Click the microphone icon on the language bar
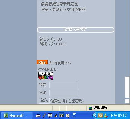This screenshot has width=130, height=119. (44, 116)
